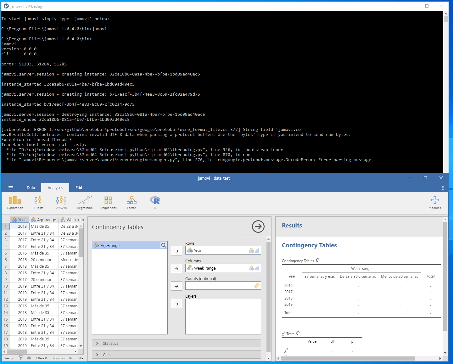The image size is (453, 364).
Task: Open the Factor analyses menu
Action: pyautogui.click(x=131, y=202)
